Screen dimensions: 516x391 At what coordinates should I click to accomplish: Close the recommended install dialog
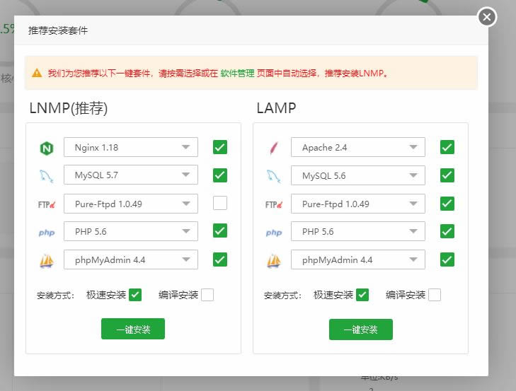tap(487, 17)
